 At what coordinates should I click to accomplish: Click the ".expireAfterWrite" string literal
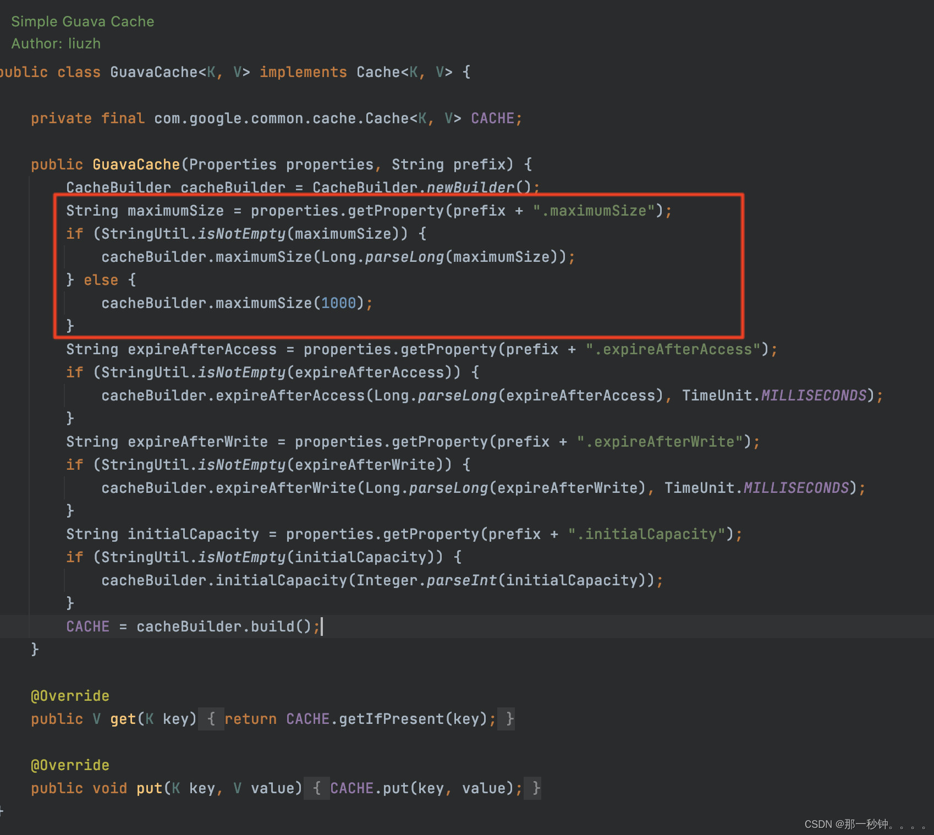coord(660,442)
